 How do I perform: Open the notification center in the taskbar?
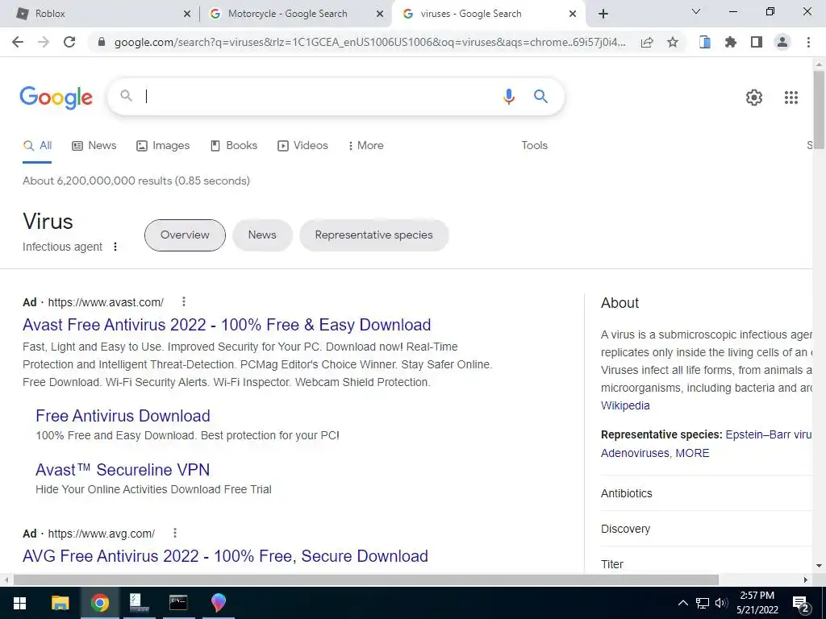coord(801,604)
